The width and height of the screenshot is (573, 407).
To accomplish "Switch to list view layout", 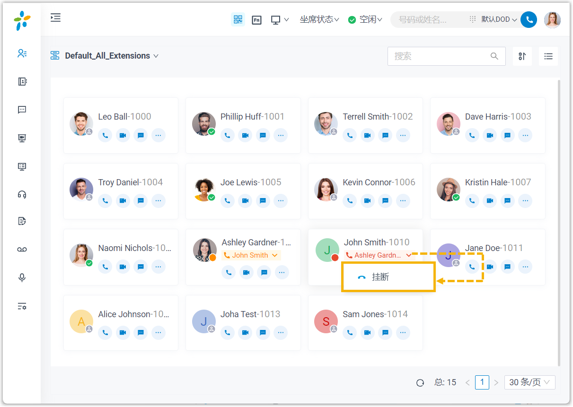I will pyautogui.click(x=548, y=56).
